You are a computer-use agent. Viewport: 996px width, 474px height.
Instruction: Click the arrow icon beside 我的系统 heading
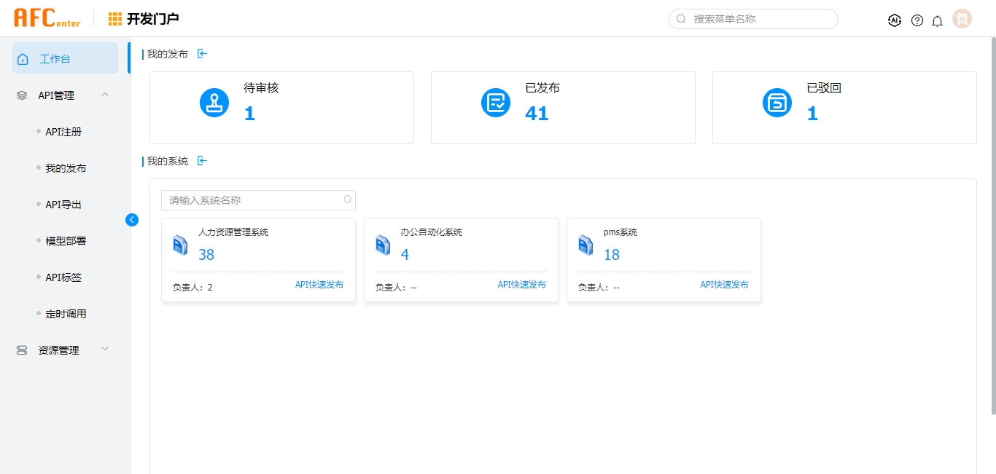pyautogui.click(x=203, y=161)
